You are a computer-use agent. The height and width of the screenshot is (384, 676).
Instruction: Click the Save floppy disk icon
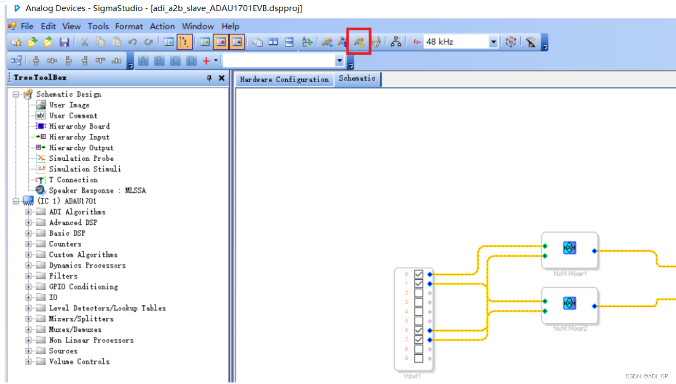point(64,42)
